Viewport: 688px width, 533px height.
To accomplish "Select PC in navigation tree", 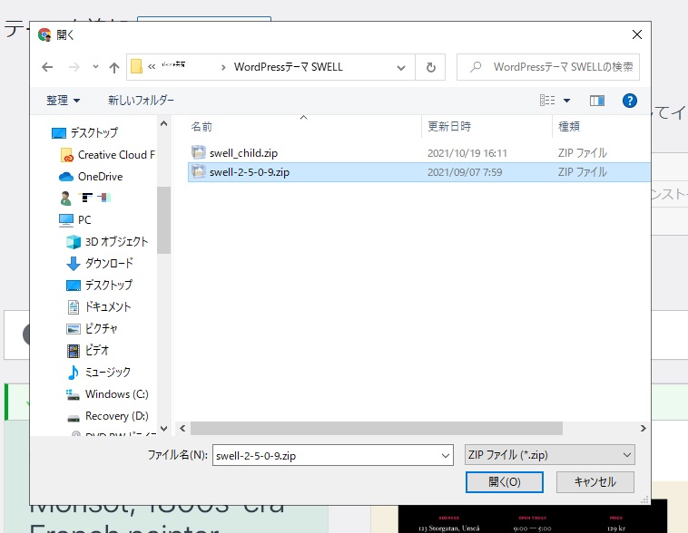I will coord(75,219).
